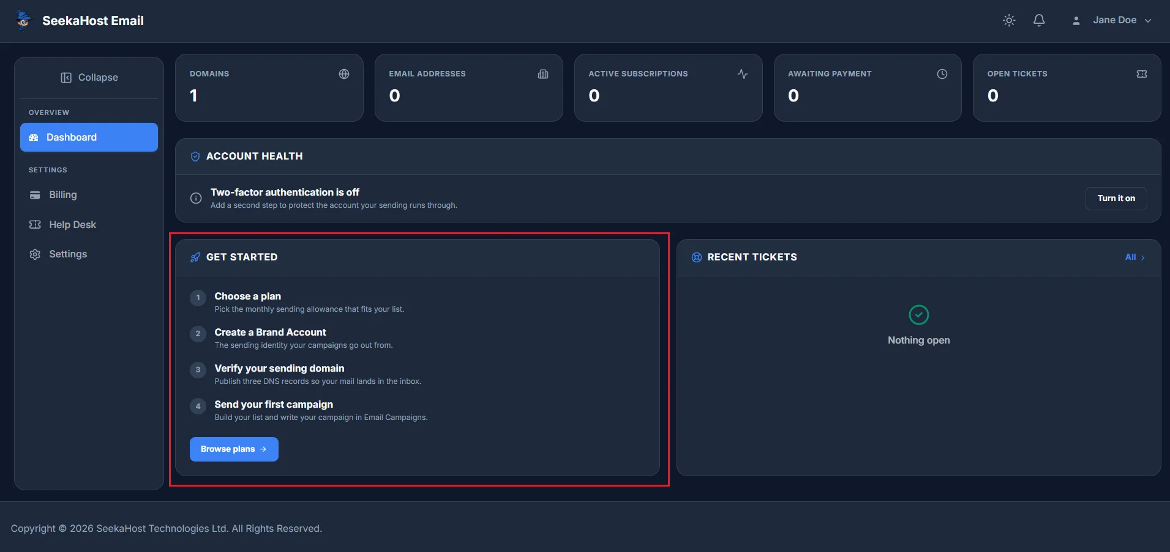The width and height of the screenshot is (1170, 552).
Task: Click the SeekaHost logo icon
Action: 23,20
